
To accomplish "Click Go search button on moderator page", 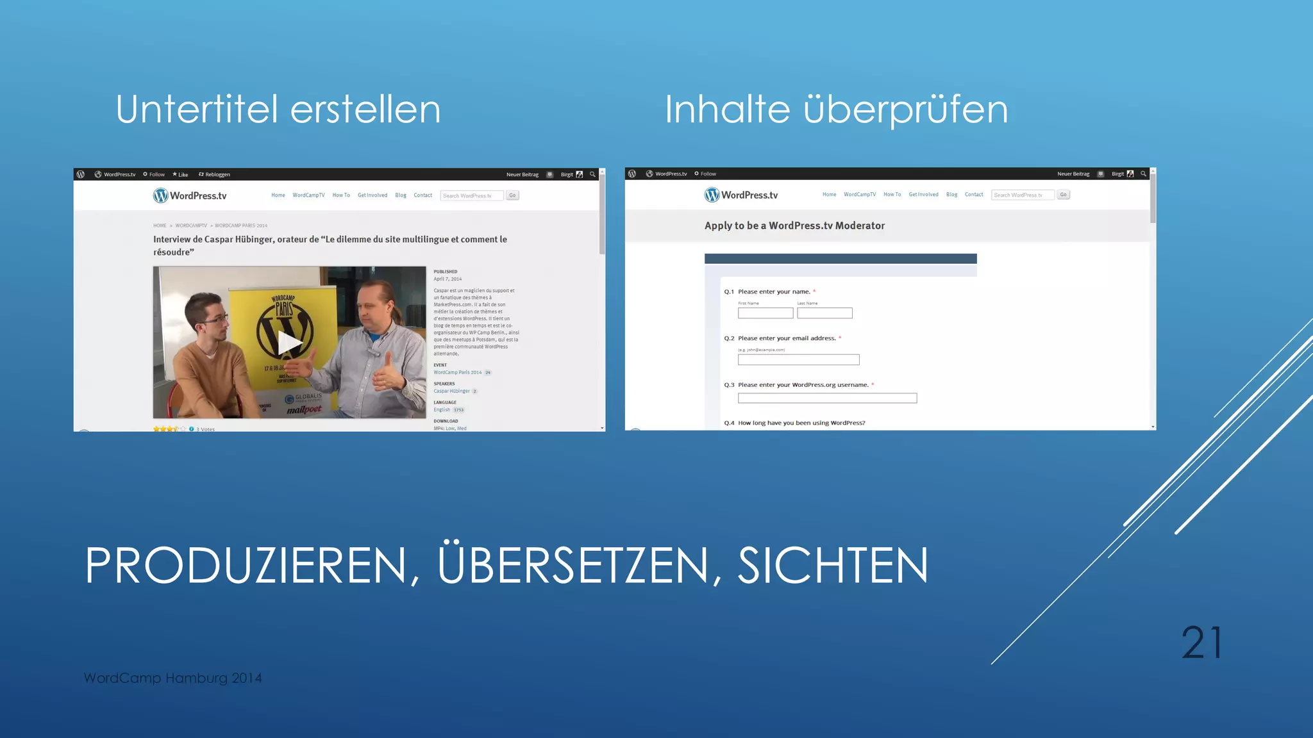I will (1064, 195).
